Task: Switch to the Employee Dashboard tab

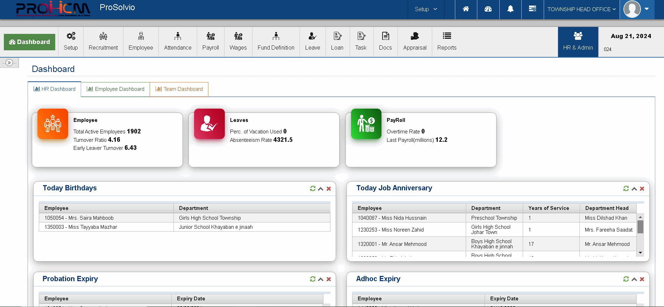Action: point(115,89)
